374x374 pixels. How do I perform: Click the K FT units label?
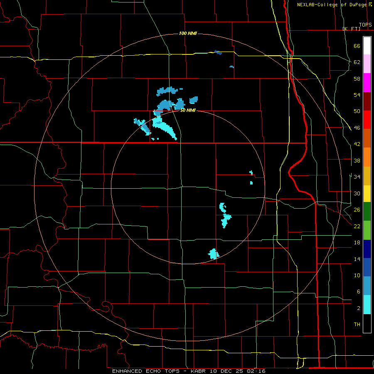351,29
